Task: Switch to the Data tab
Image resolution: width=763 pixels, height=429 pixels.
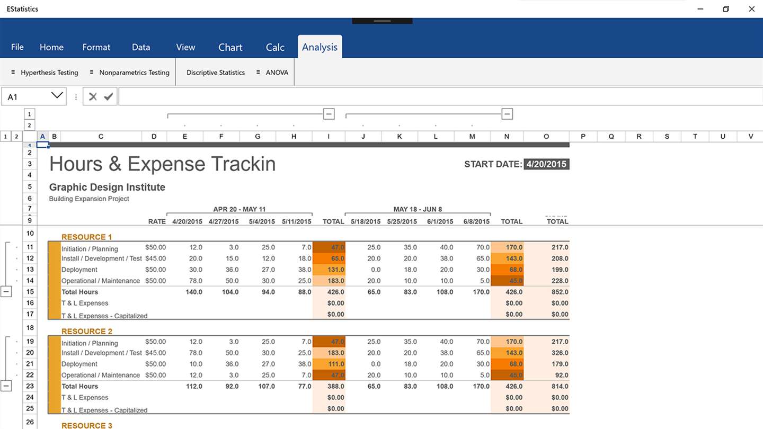Action: [141, 47]
